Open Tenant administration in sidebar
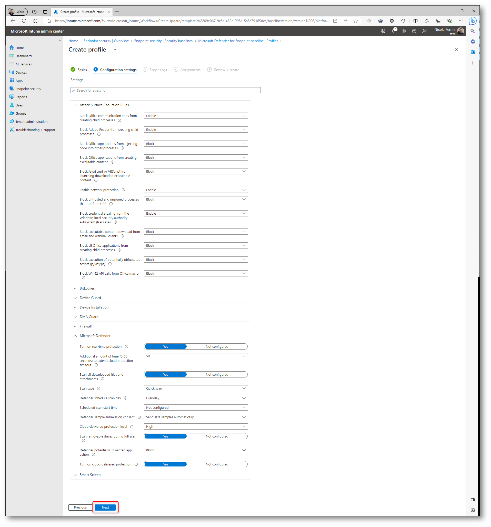 click(x=31, y=122)
